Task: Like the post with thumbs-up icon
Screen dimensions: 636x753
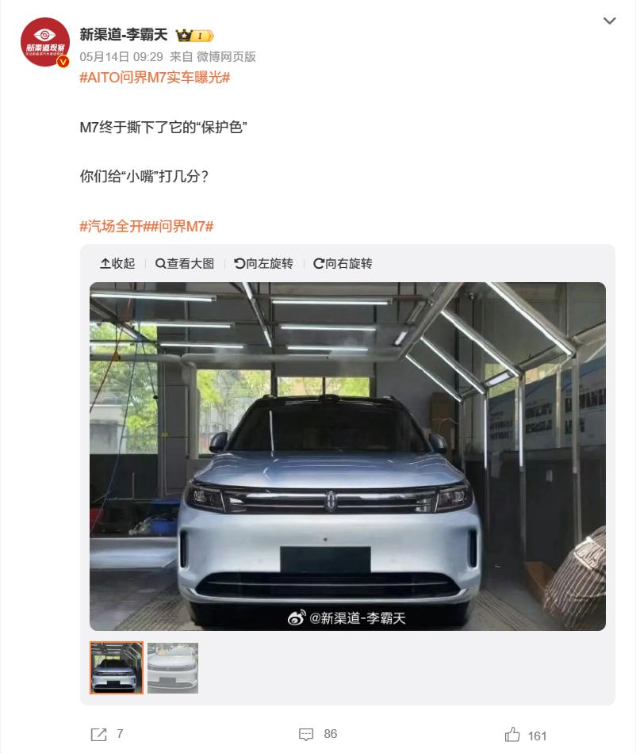Action: pos(512,735)
